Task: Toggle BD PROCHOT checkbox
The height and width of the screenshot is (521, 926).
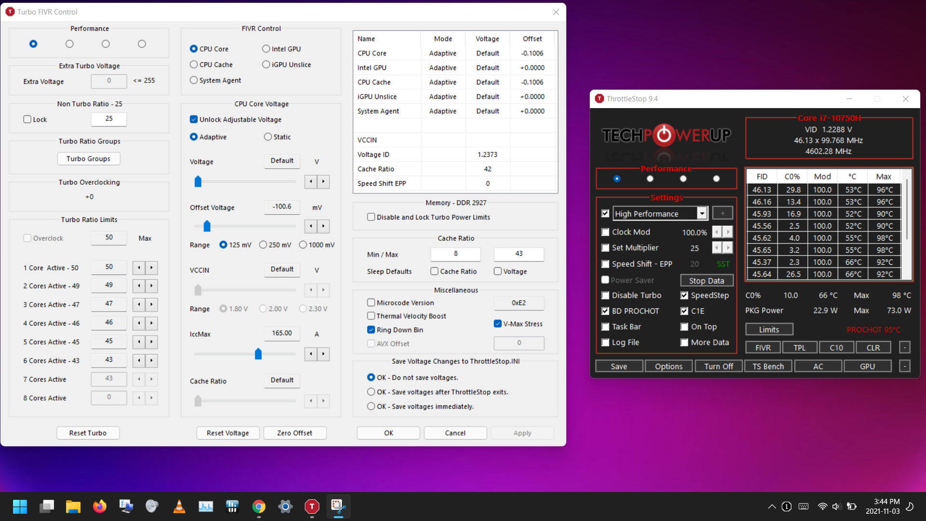Action: 605,311
